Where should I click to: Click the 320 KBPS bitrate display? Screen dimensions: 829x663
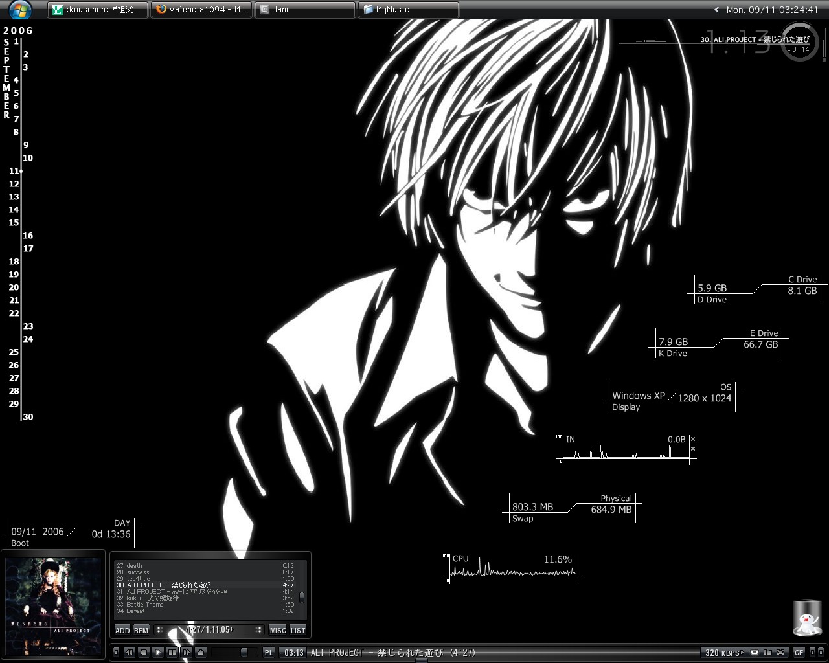pos(722,653)
